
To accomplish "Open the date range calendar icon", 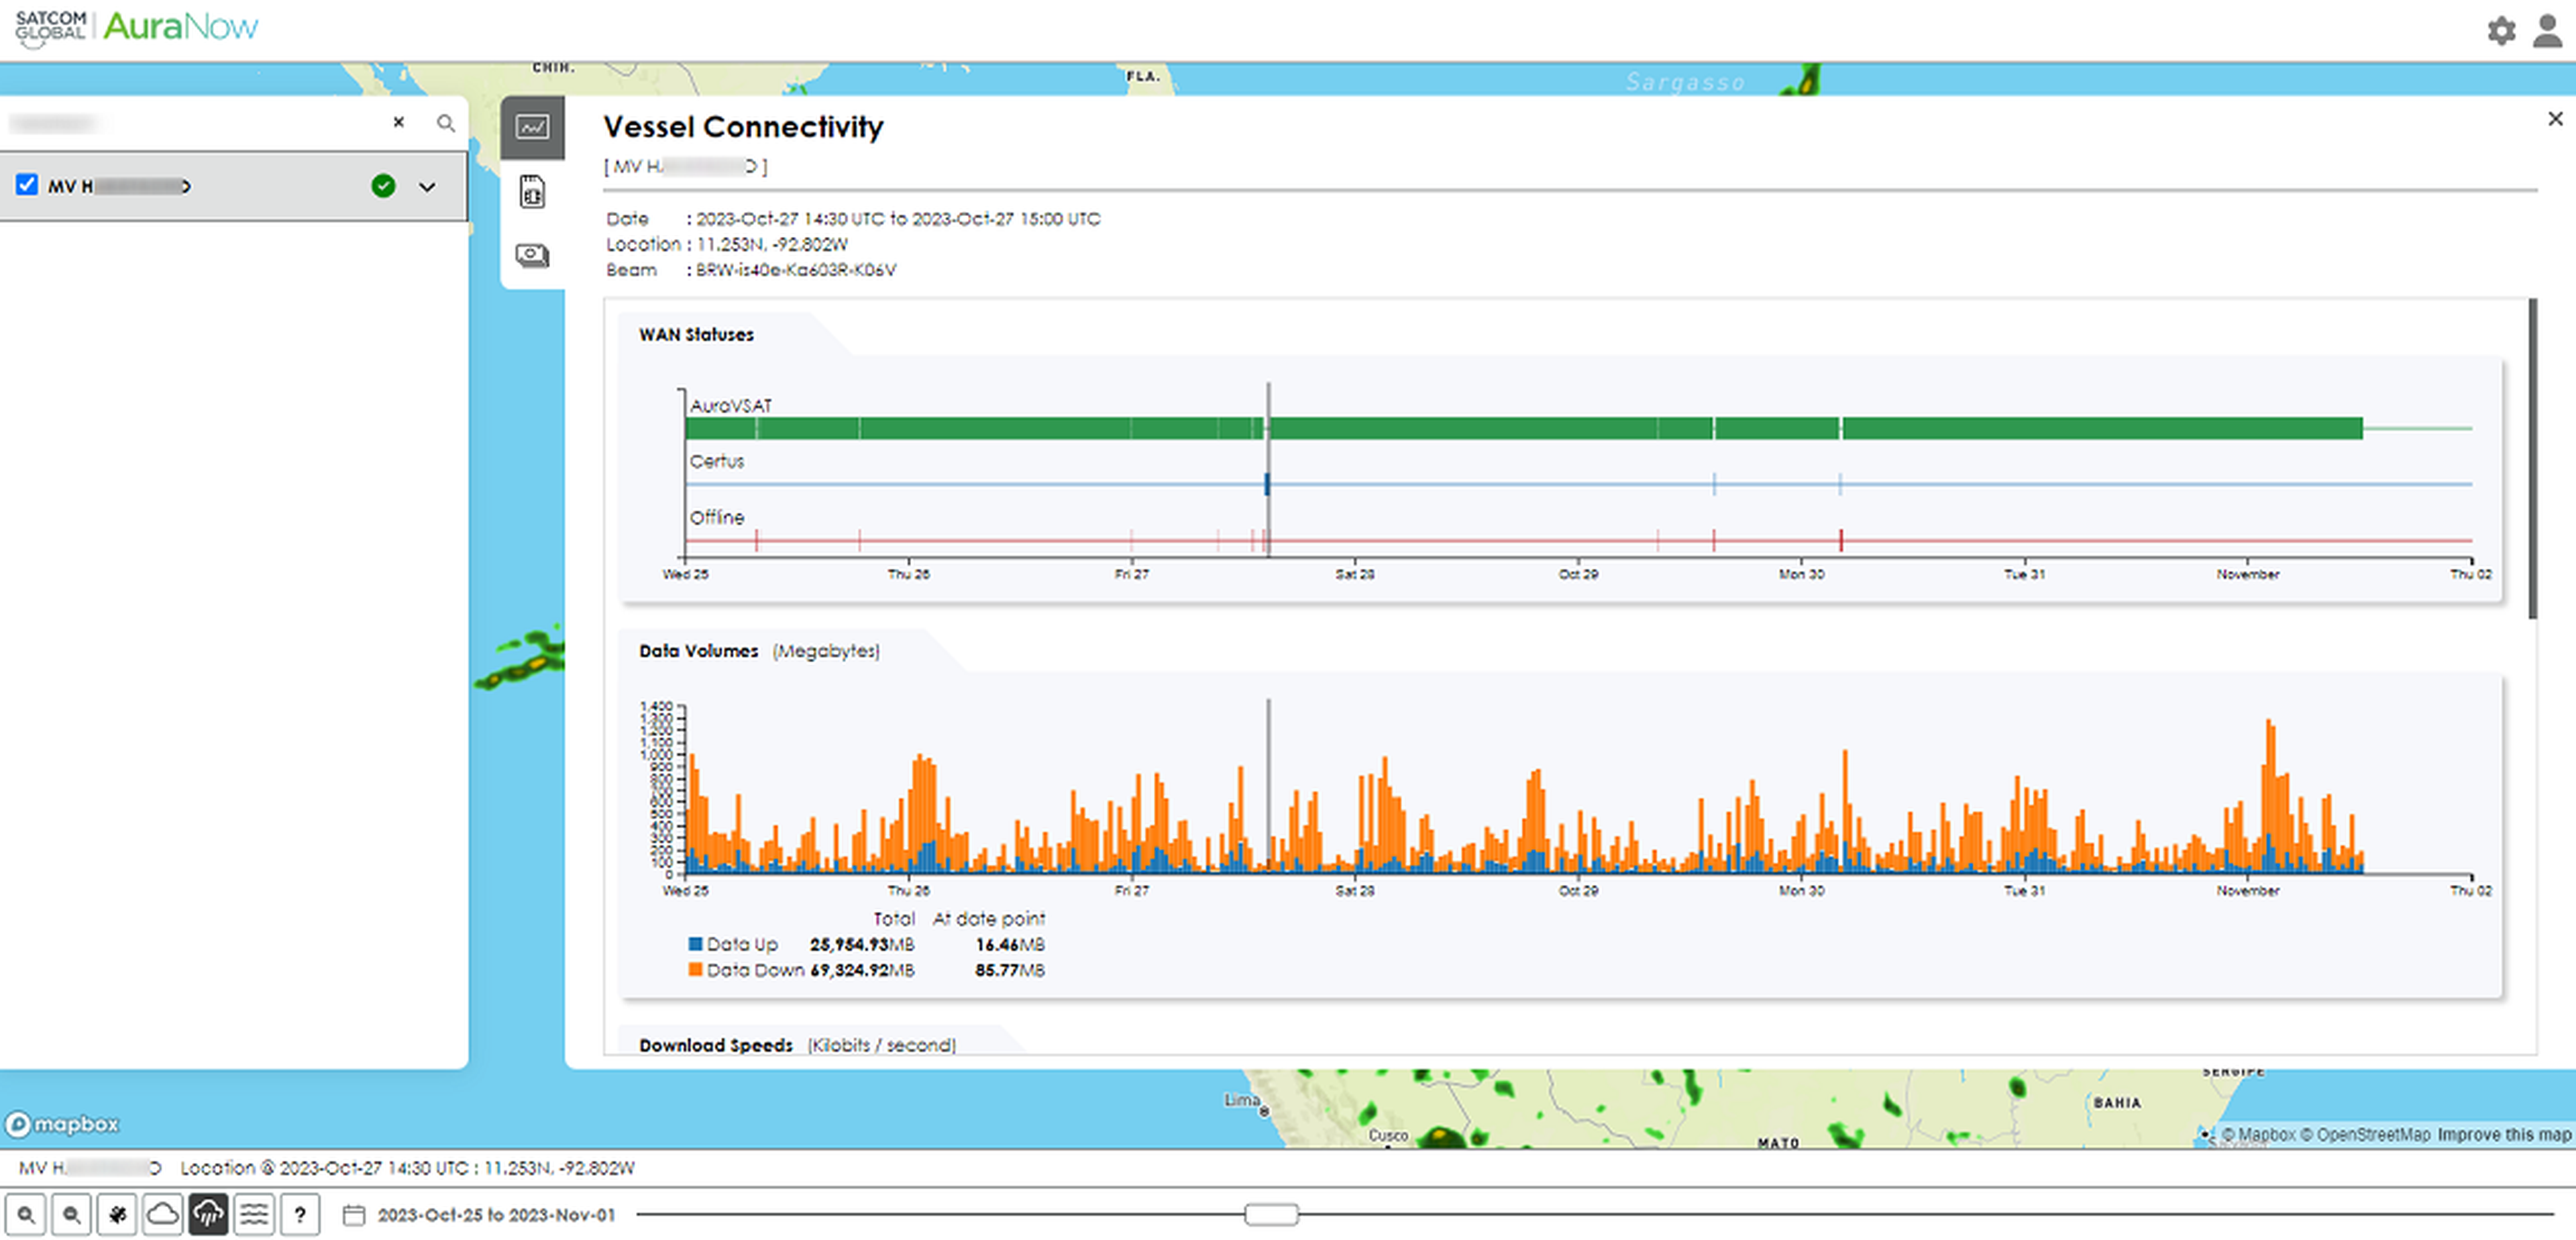I will [x=354, y=1215].
